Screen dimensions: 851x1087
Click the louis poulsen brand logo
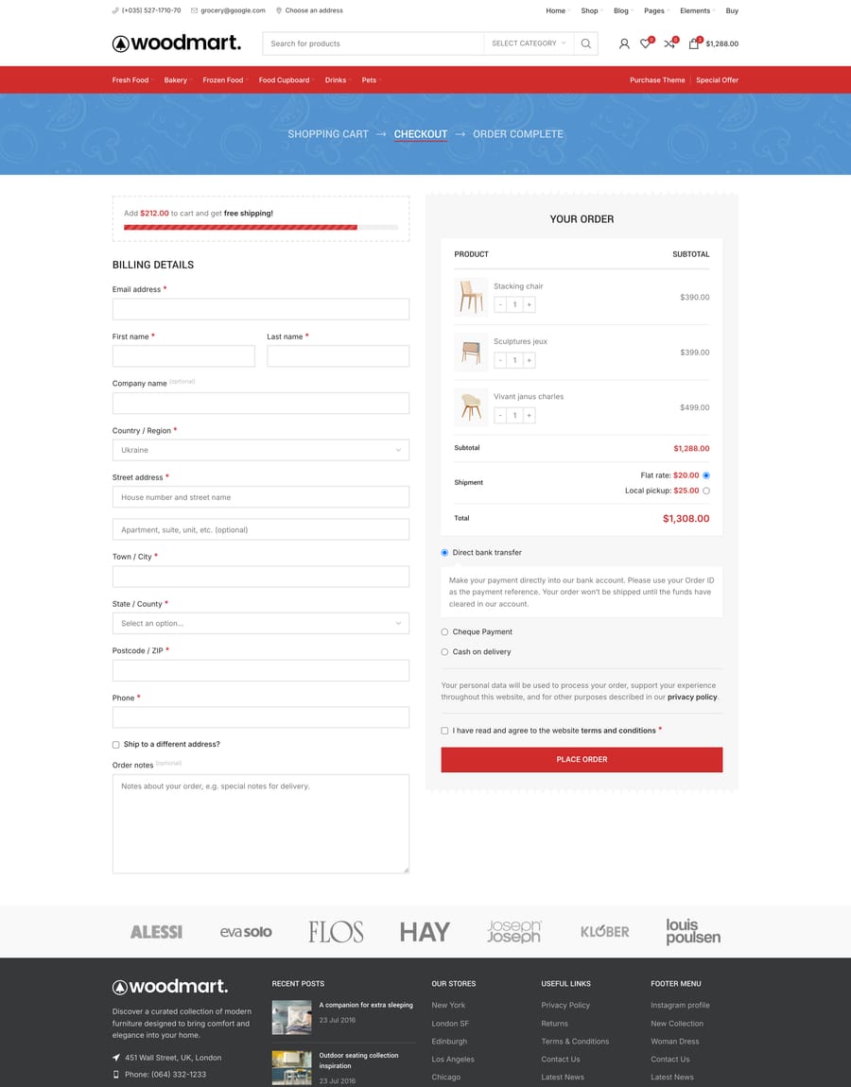coord(693,932)
